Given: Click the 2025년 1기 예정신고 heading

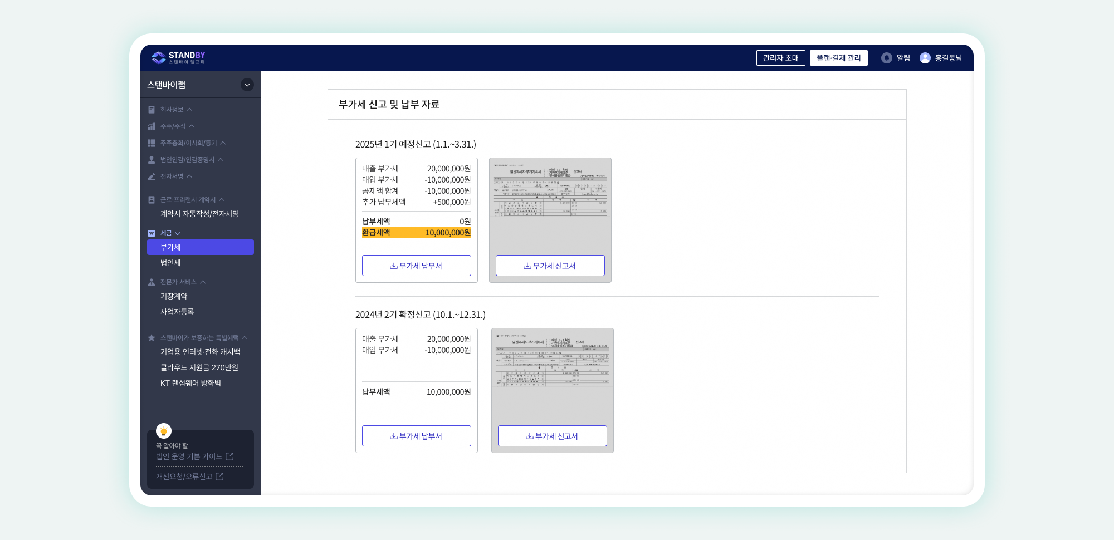Looking at the screenshot, I should tap(416, 144).
